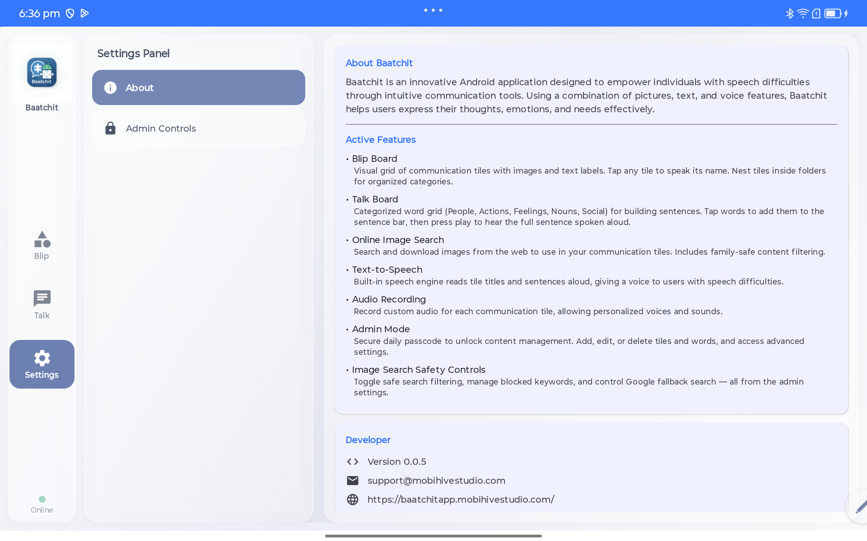Click the Talk chat bubble icon
The width and height of the screenshot is (867, 541).
coord(42,298)
